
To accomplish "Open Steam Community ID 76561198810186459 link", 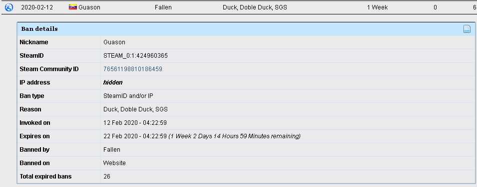I will (133, 69).
